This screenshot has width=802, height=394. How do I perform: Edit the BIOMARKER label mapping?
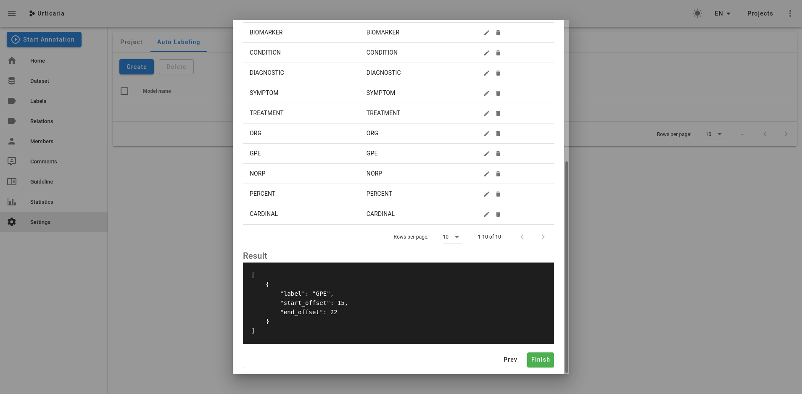pyautogui.click(x=486, y=33)
